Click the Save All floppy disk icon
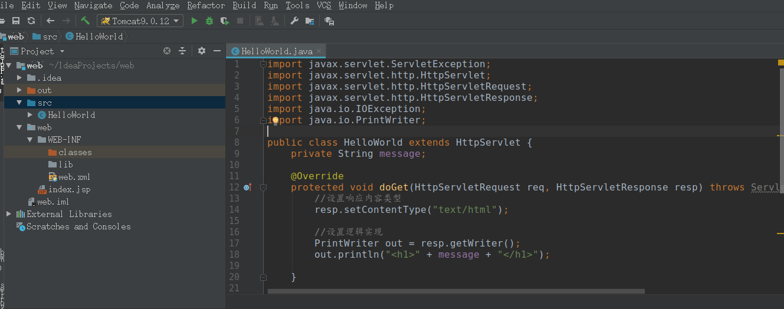 coord(17,21)
